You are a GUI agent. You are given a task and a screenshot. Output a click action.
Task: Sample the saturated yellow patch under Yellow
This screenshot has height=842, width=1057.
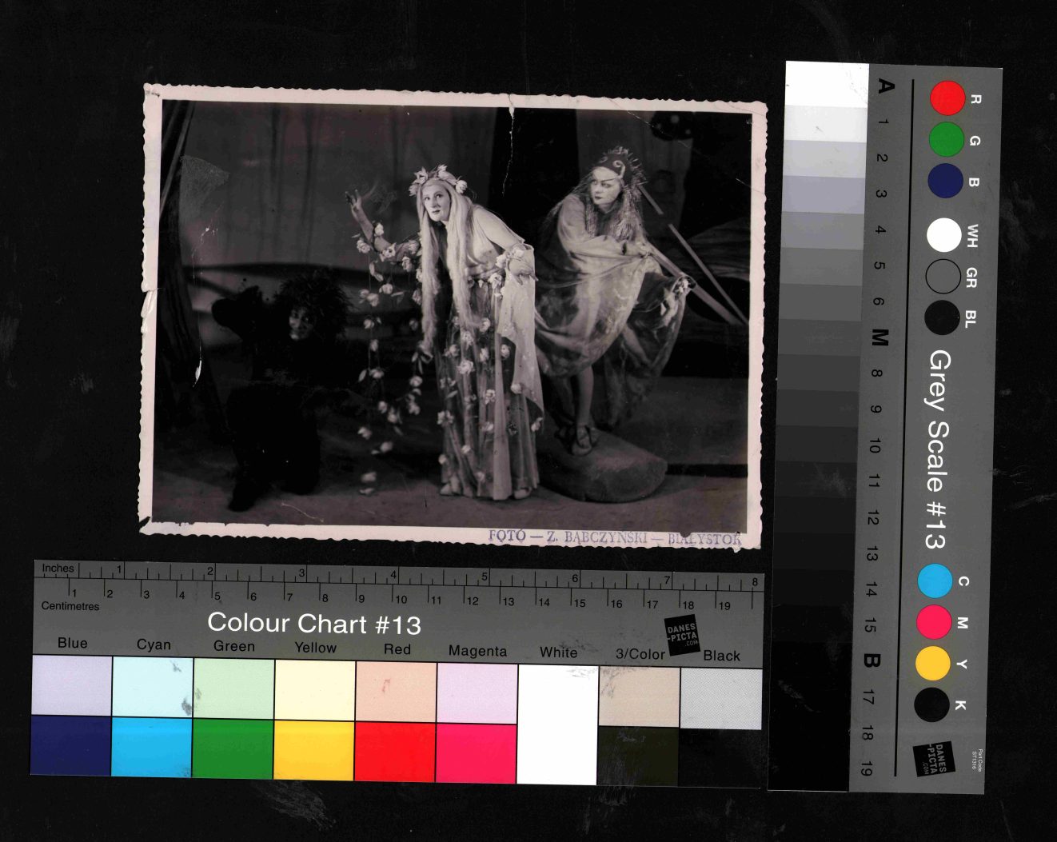point(313,749)
